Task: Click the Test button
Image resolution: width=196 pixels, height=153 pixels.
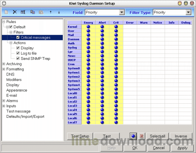Action: click(x=107, y=136)
